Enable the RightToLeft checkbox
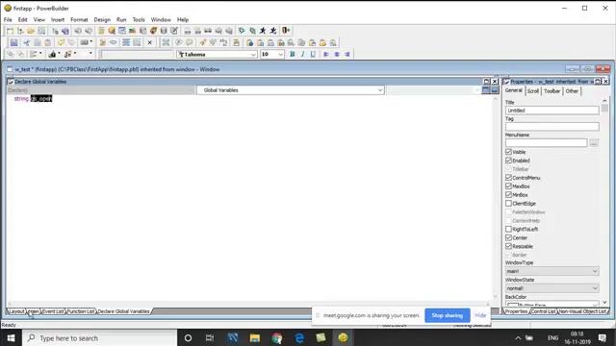Viewport: 616px width, 346px height. 509,229
